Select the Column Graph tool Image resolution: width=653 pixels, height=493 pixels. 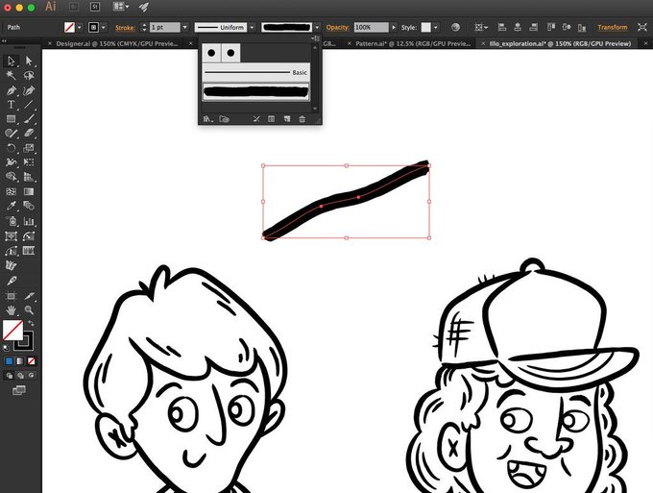pyautogui.click(x=29, y=221)
